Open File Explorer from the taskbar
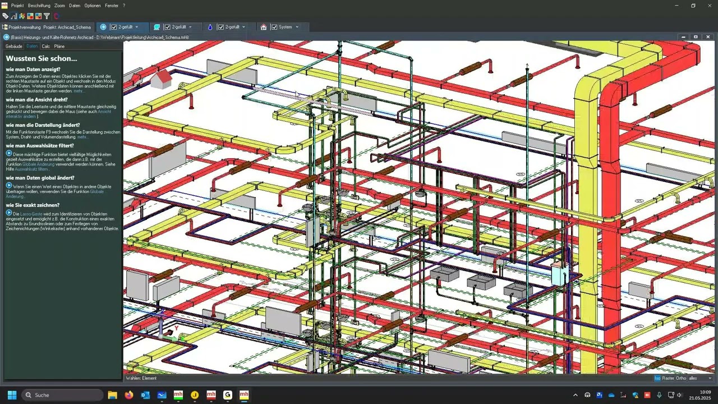This screenshot has height=404, width=718. pyautogui.click(x=112, y=395)
